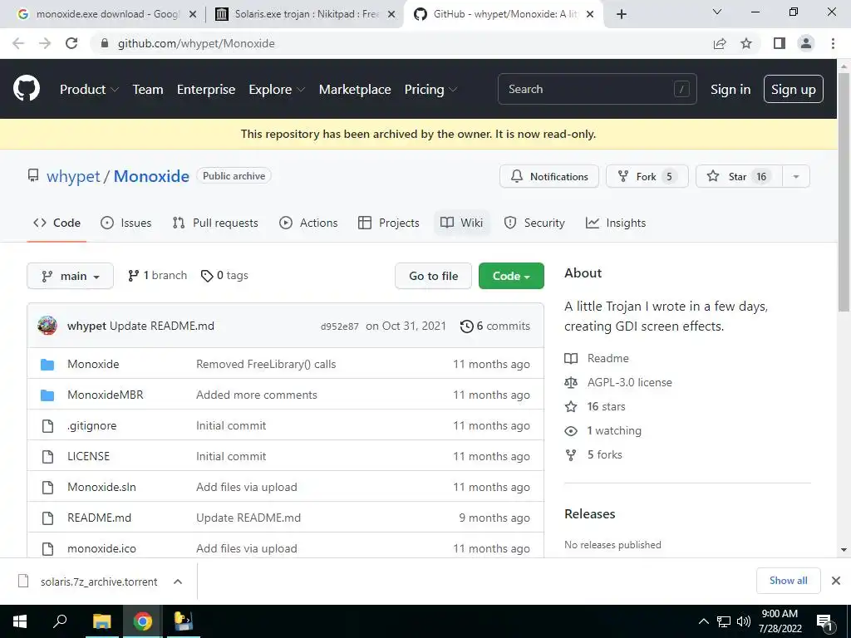Click the Go to file button
Image resolution: width=851 pixels, height=638 pixels.
coord(433,276)
